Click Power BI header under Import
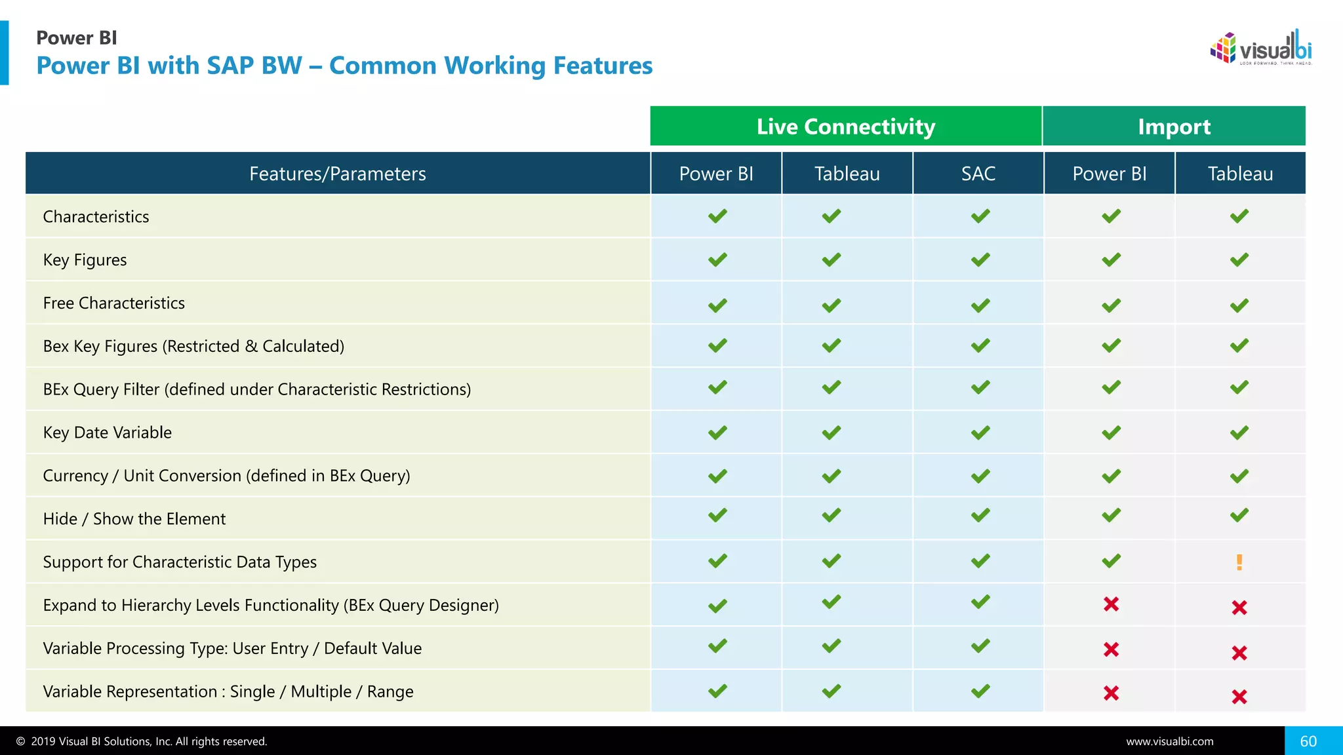1343x755 pixels. click(x=1109, y=173)
